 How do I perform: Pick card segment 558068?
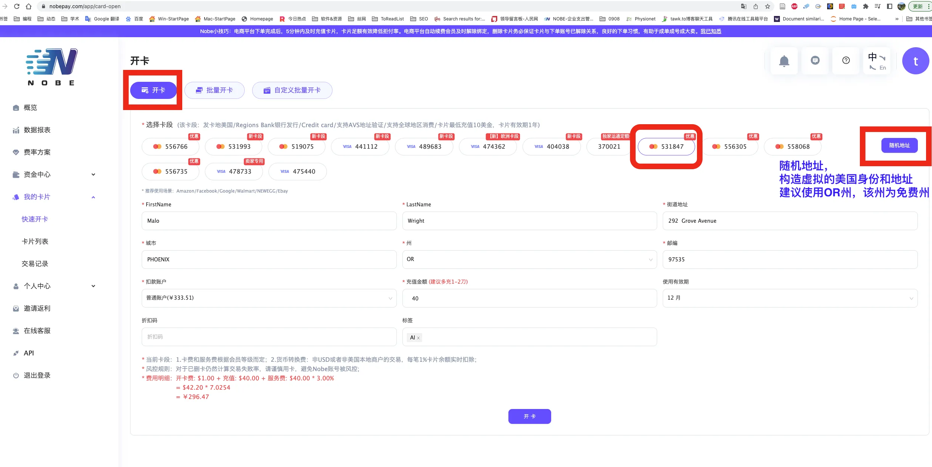tap(793, 146)
